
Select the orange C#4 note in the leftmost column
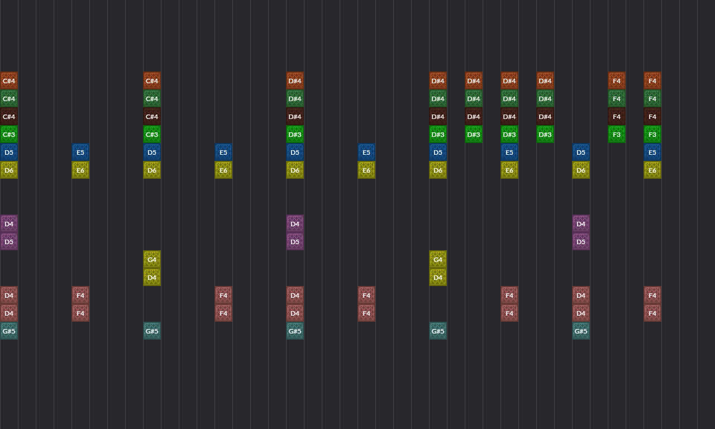[x=9, y=80]
